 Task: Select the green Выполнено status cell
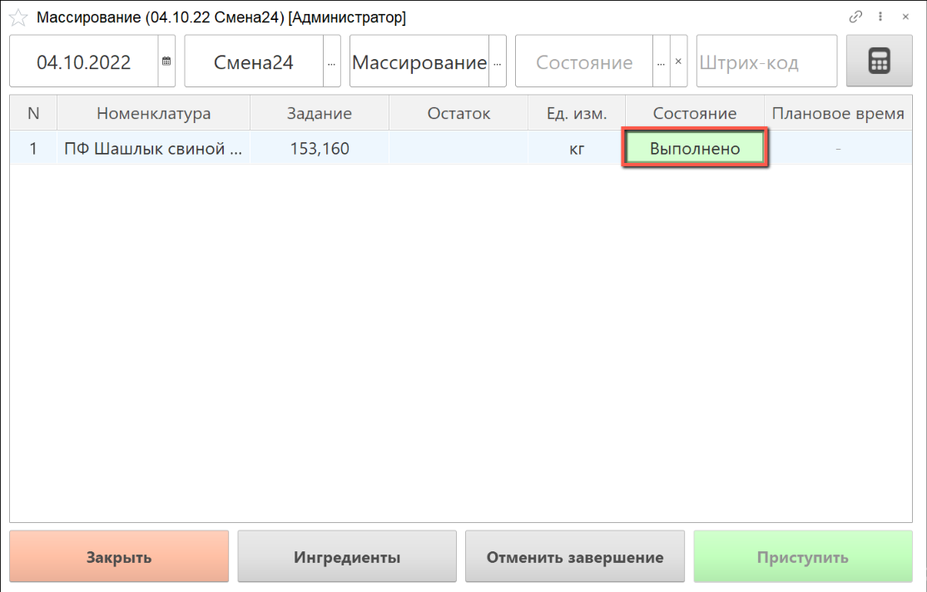pos(695,150)
